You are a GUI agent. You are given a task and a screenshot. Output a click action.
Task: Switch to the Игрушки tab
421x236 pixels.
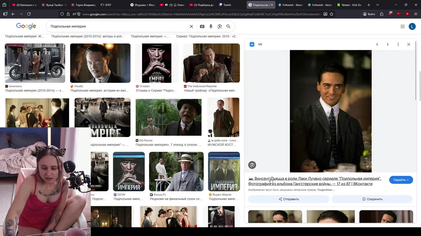(141, 5)
